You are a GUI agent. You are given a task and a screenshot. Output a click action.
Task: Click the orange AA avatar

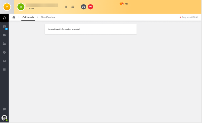pos(7,7)
